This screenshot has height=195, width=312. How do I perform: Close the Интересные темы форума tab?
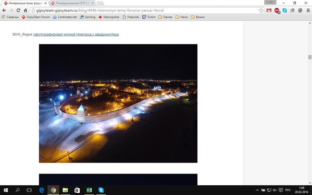coord(45,3)
